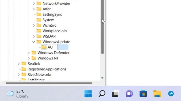Click the 23°C Cloudy weather text
The width and height of the screenshot is (181, 101).
point(22,94)
